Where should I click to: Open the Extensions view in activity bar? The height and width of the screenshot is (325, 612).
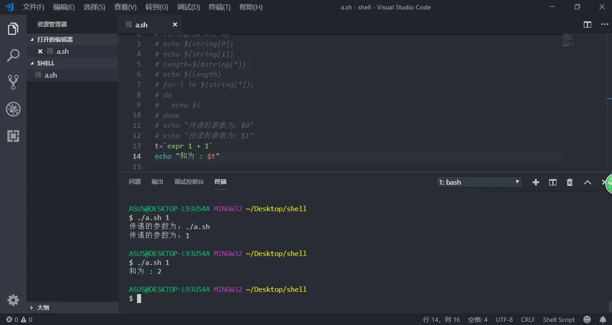tap(13, 136)
